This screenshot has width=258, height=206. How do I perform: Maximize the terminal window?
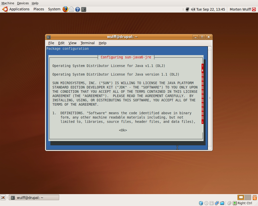202,37
